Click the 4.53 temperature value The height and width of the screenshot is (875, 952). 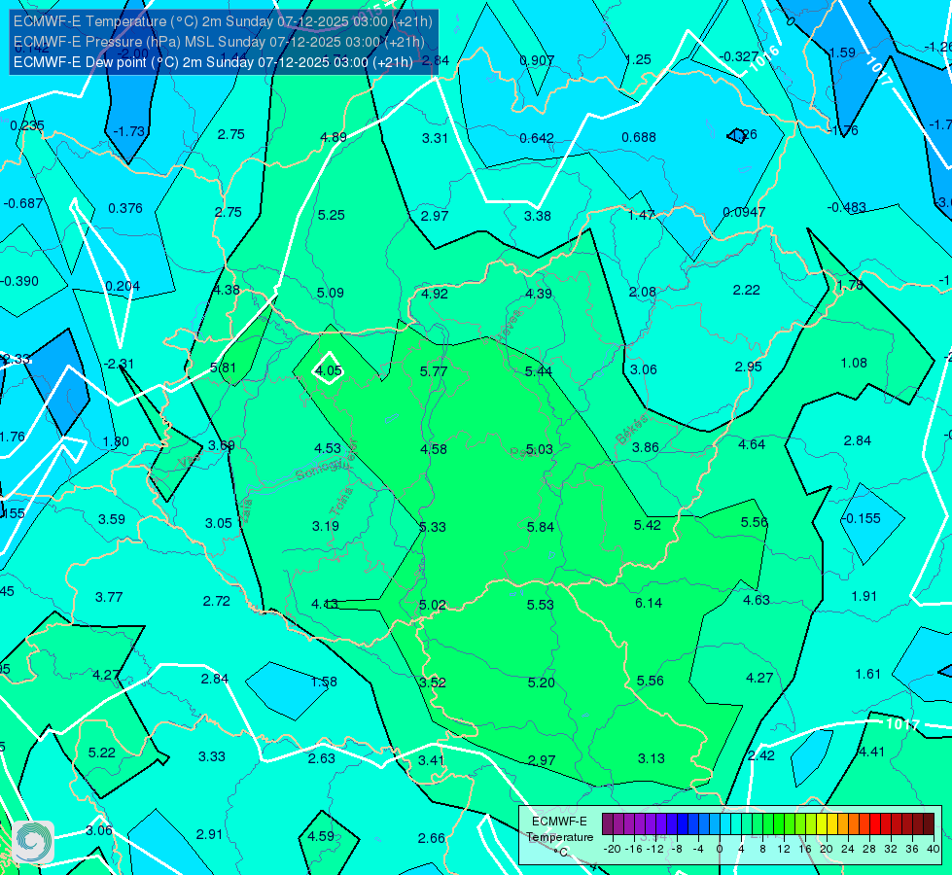click(328, 448)
